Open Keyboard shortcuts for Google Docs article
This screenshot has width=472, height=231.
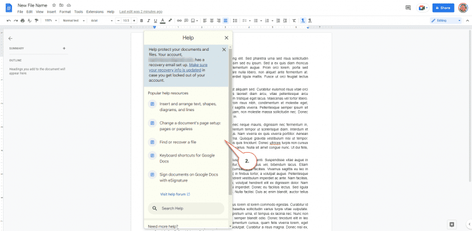pyautogui.click(x=187, y=158)
